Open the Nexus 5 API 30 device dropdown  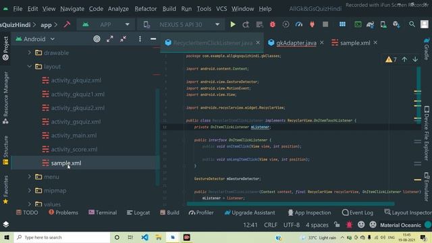(x=181, y=24)
